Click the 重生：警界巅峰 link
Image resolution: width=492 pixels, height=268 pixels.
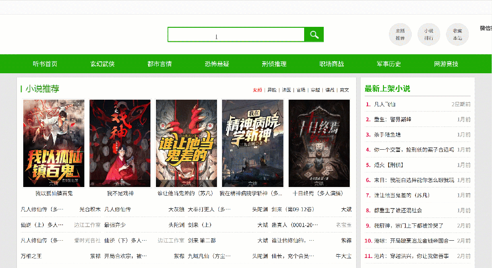(393, 119)
